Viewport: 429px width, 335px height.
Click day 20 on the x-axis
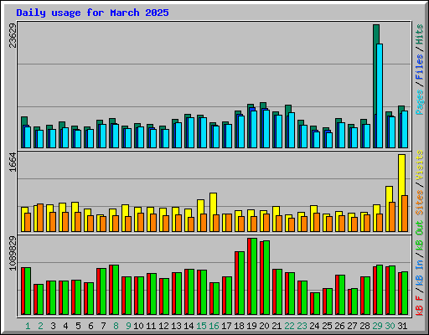point(264,326)
